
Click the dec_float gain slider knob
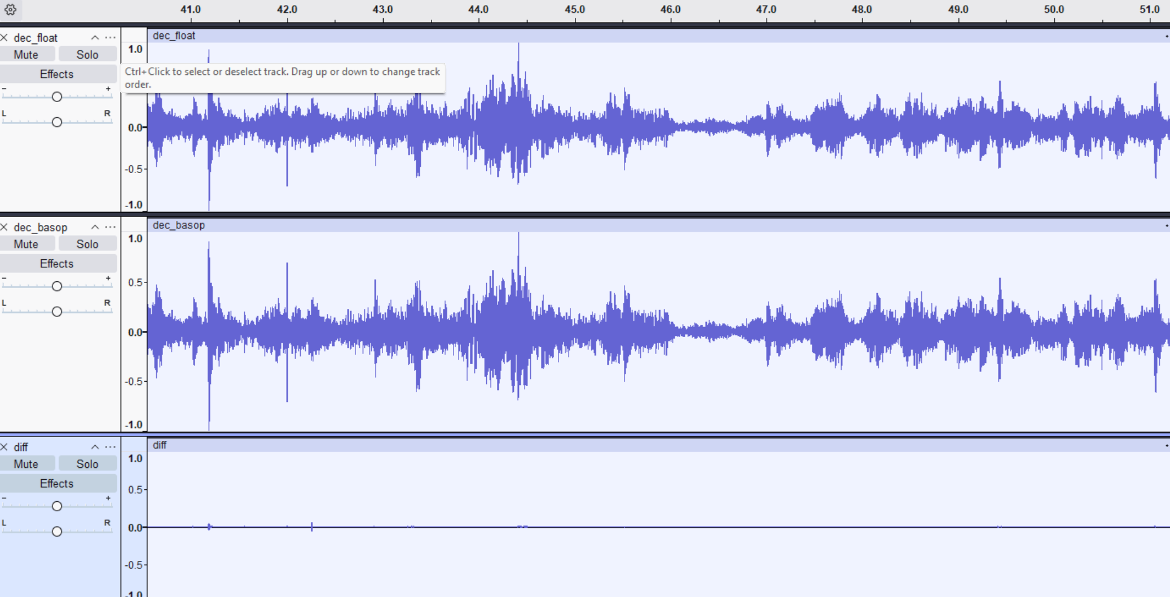tap(56, 97)
